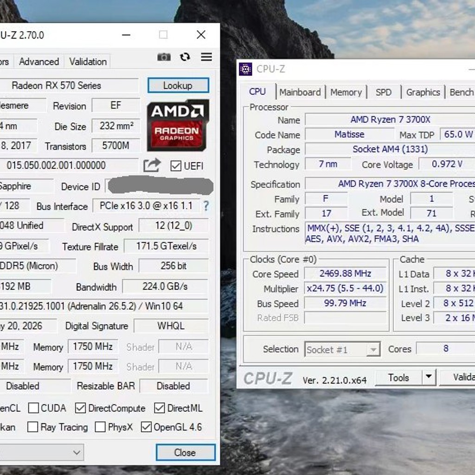
Task: Click the Close button in GPU-Z
Action: 186,452
